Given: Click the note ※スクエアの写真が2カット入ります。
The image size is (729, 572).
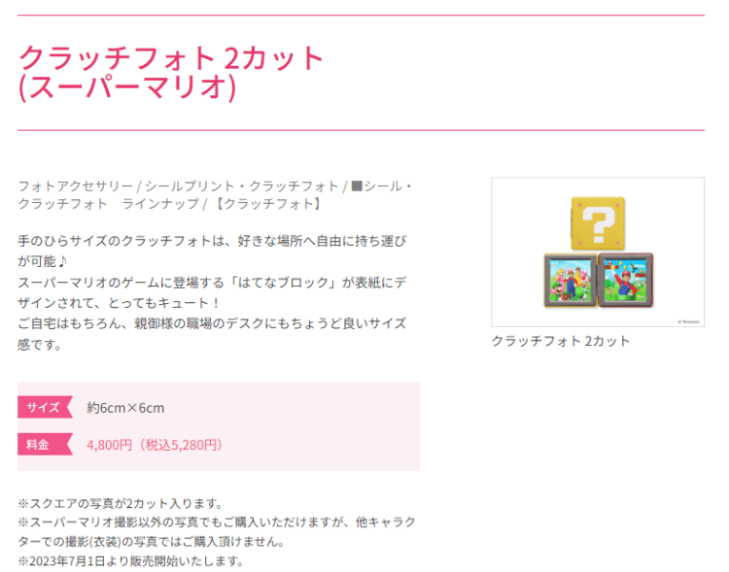Looking at the screenshot, I should (x=121, y=504).
